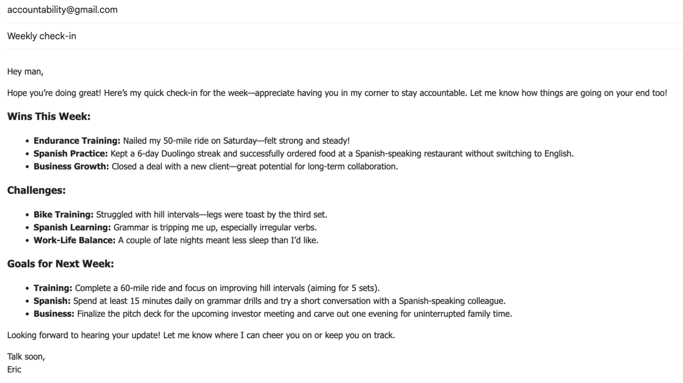Click the Challenges heading
The width and height of the screenshot is (683, 383).
(36, 190)
